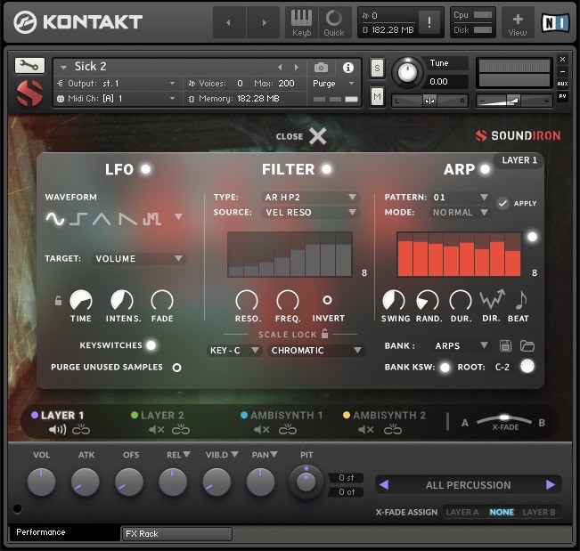The width and height of the screenshot is (580, 551).
Task: Open the instrument info icon
Action: (347, 67)
